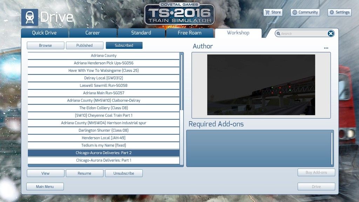Screen dimensions: 359x202
Task: Open the Free Roam tab
Action: [x=189, y=33]
